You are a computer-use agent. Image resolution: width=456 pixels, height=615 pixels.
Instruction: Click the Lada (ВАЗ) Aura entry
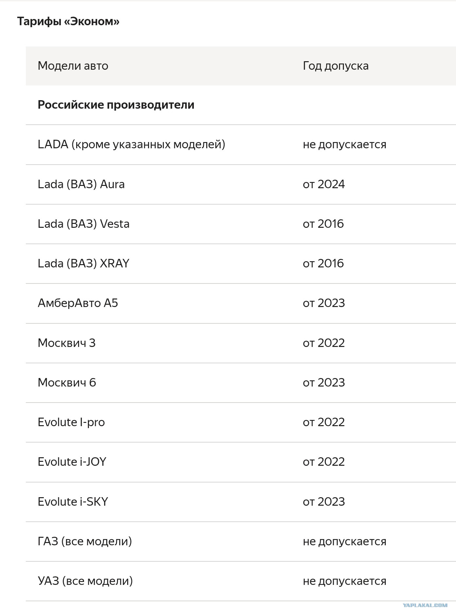coord(81,184)
